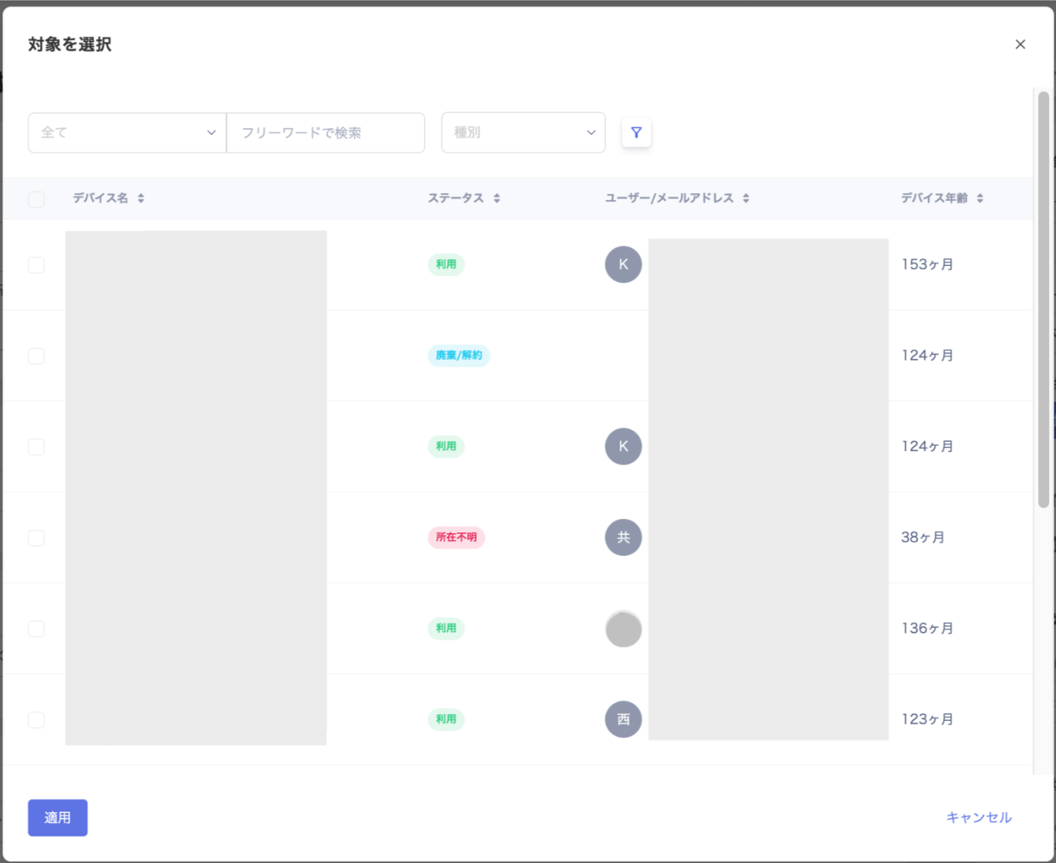
Task: Click the vertical scrollbar of the list
Action: pyautogui.click(x=1043, y=299)
